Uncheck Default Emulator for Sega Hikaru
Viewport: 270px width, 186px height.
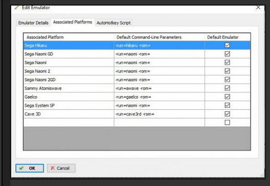[x=227, y=45]
